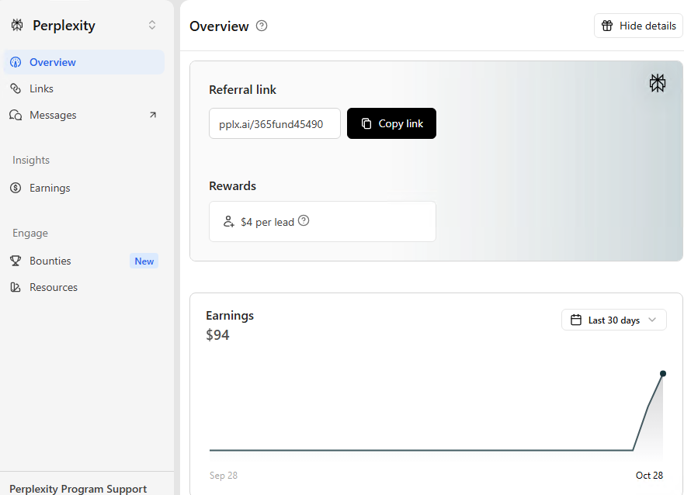Go to Links in the sidebar
Screen dimensions: 684x495
(41, 88)
